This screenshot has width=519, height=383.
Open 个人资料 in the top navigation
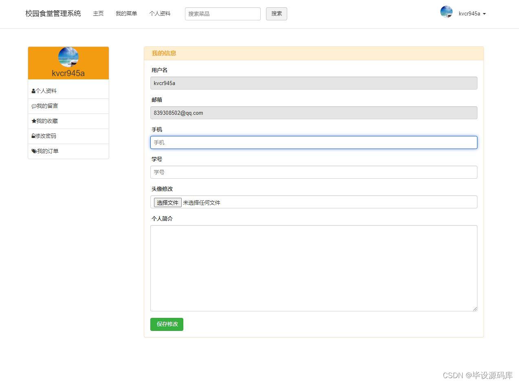[160, 13]
